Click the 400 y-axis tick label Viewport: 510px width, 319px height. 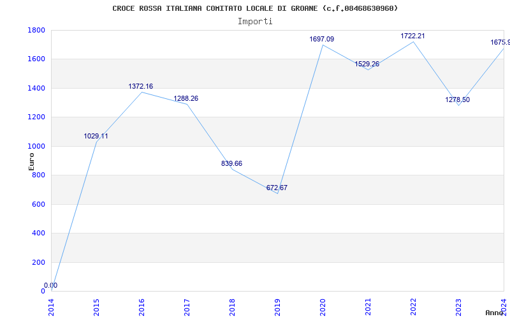[x=38, y=234]
